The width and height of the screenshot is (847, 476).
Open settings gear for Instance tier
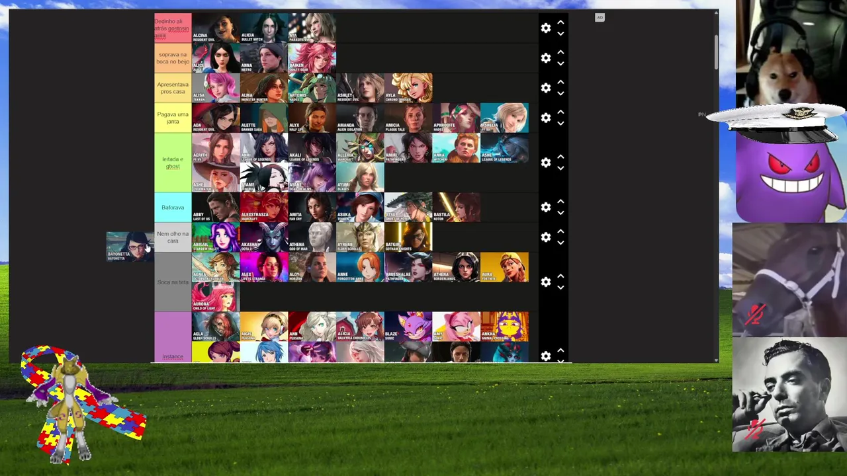(x=545, y=356)
